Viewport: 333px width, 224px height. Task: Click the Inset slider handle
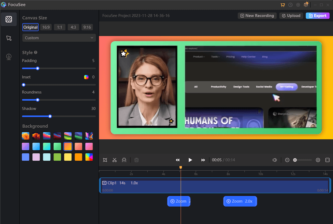click(24, 85)
